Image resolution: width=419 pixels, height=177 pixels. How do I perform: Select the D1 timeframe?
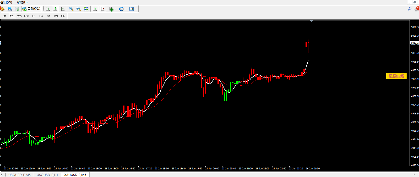click(x=48, y=16)
